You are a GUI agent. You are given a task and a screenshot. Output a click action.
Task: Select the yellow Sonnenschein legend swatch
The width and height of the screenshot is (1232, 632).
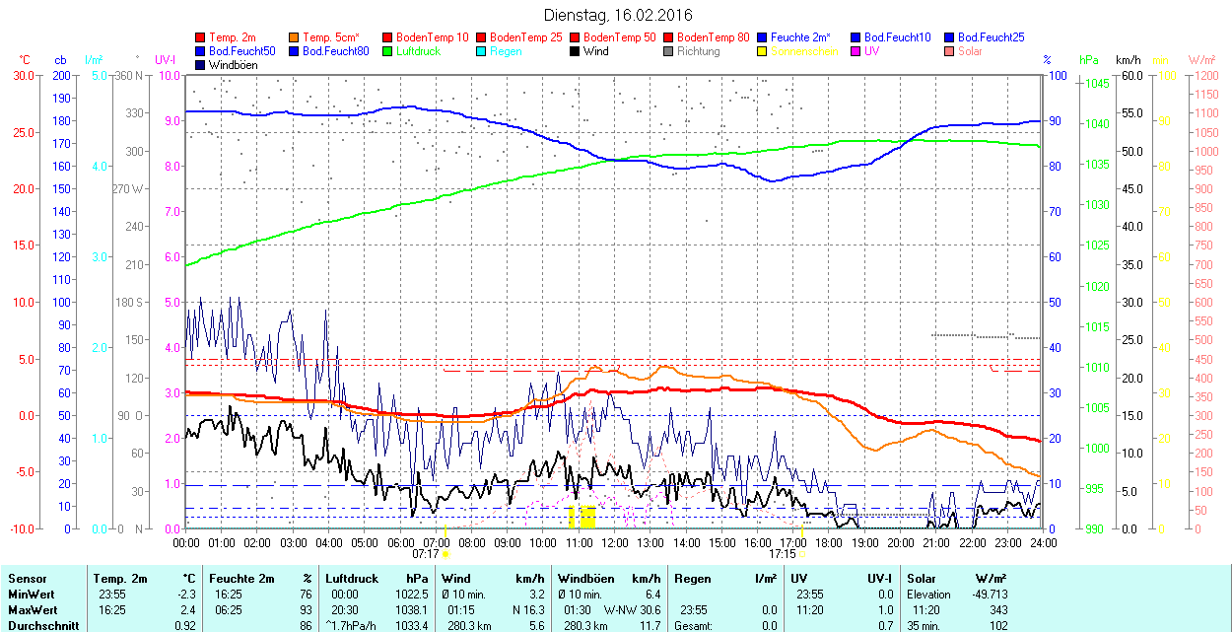pos(763,51)
